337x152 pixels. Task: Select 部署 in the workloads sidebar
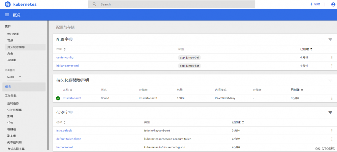click(x=10, y=116)
